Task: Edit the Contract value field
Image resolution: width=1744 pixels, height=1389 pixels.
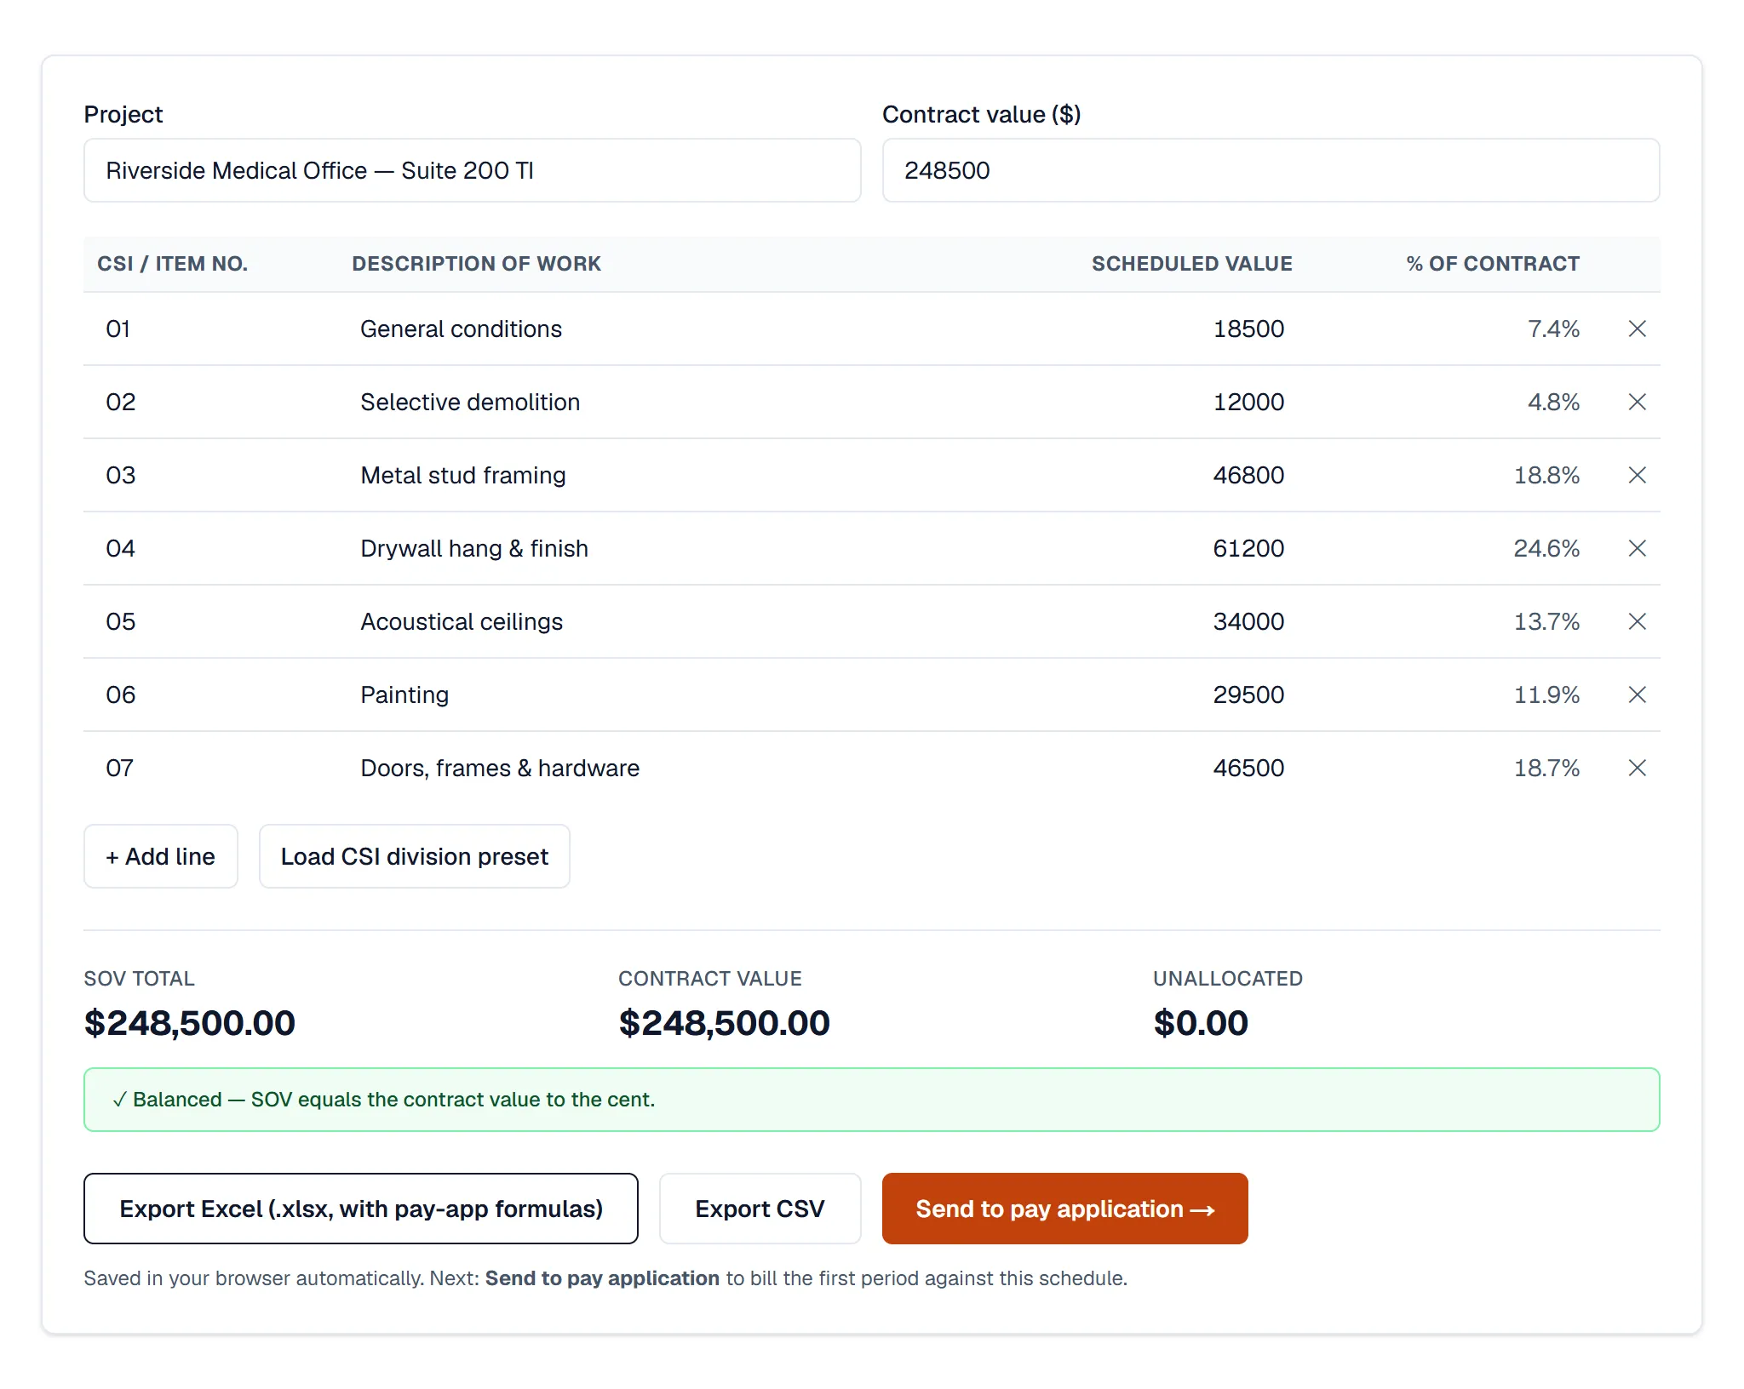Action: 1271,170
